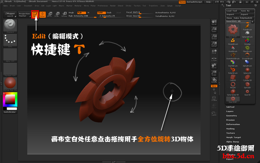The width and height of the screenshot is (260, 163).
Task: Toggle Edit mode button beside Draw
Action: click(35, 14)
